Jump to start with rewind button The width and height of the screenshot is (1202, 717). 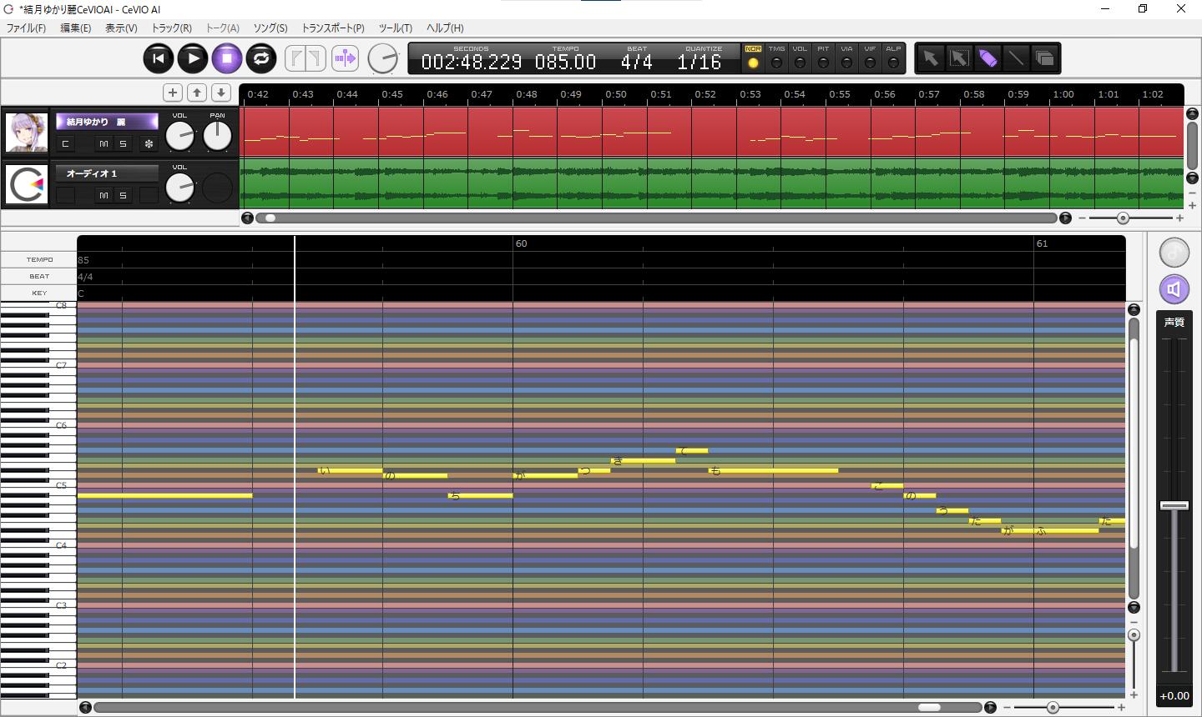[158, 58]
